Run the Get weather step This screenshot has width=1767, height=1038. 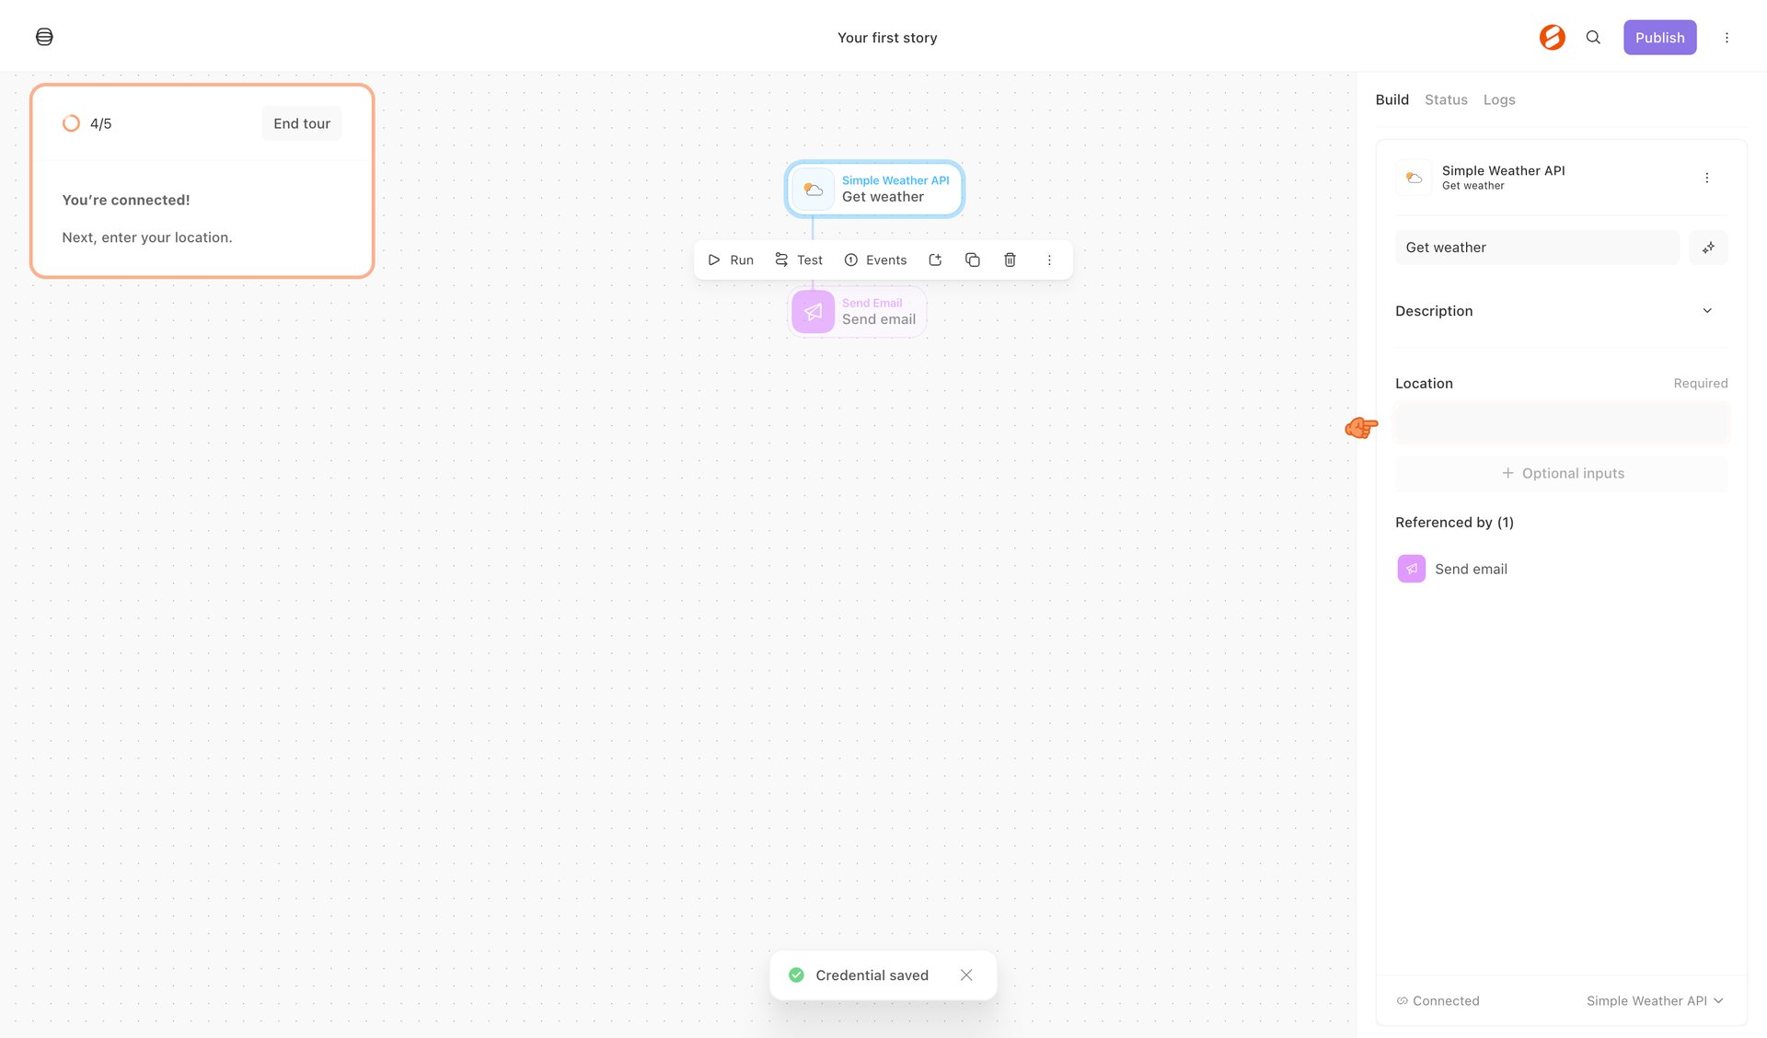[731, 259]
